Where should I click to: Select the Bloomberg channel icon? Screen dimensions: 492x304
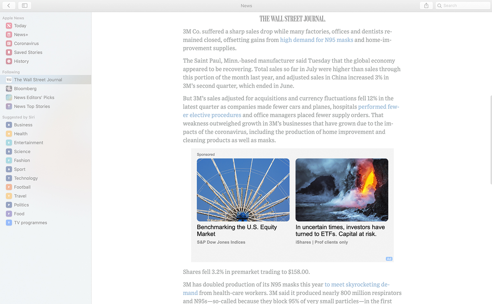point(9,89)
